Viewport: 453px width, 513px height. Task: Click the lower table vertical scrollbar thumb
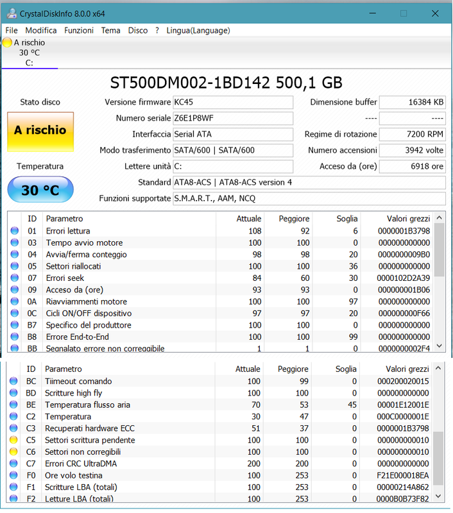click(438, 458)
